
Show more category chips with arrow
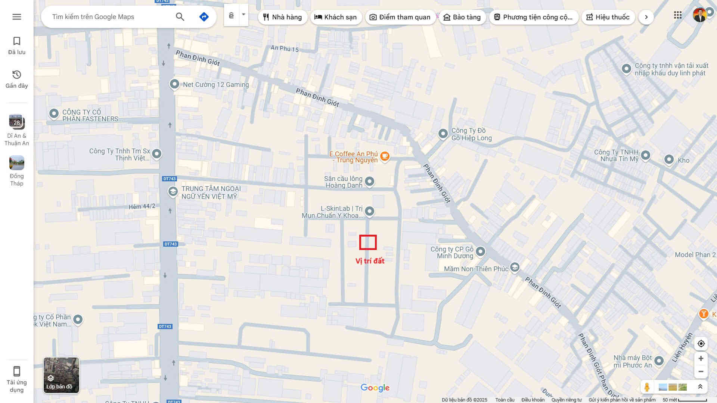(646, 17)
